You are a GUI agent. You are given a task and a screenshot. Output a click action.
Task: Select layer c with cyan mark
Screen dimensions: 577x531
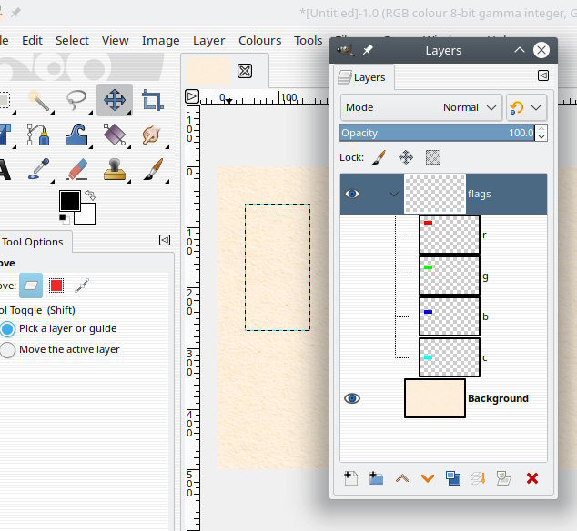[443, 357]
